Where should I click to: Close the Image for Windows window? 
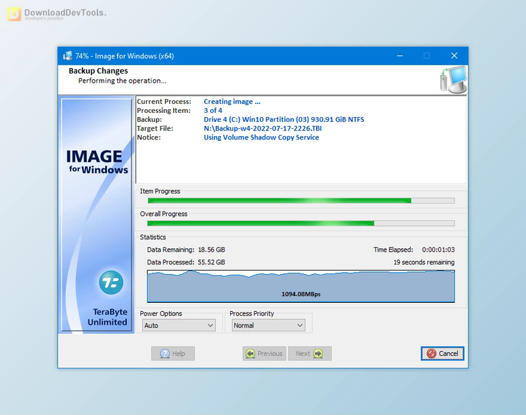point(454,55)
